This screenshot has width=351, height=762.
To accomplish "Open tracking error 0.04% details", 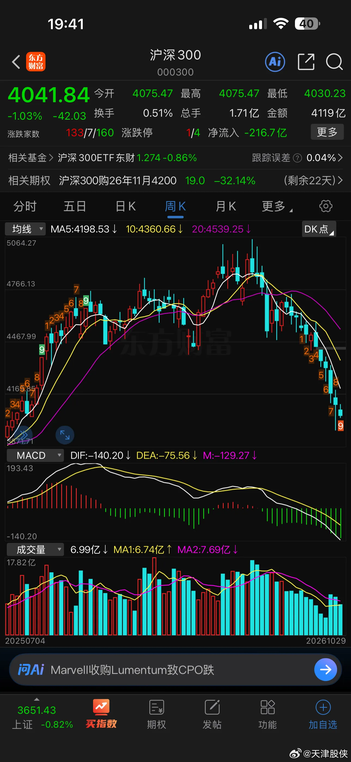I will [325, 158].
